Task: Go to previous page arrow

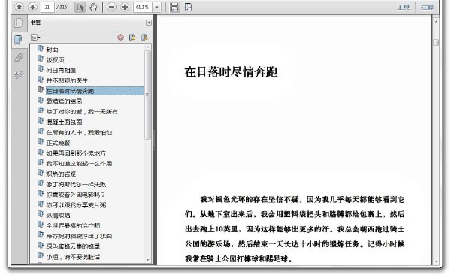Action: coord(19,7)
